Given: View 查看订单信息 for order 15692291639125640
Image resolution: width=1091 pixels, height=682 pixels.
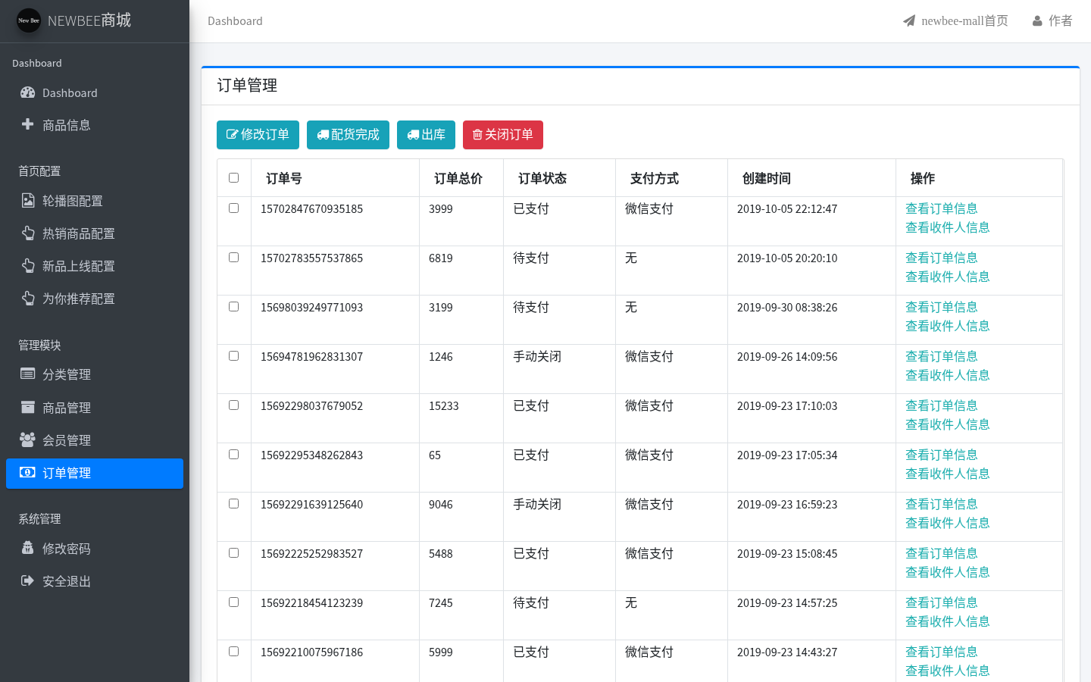Looking at the screenshot, I should point(941,504).
